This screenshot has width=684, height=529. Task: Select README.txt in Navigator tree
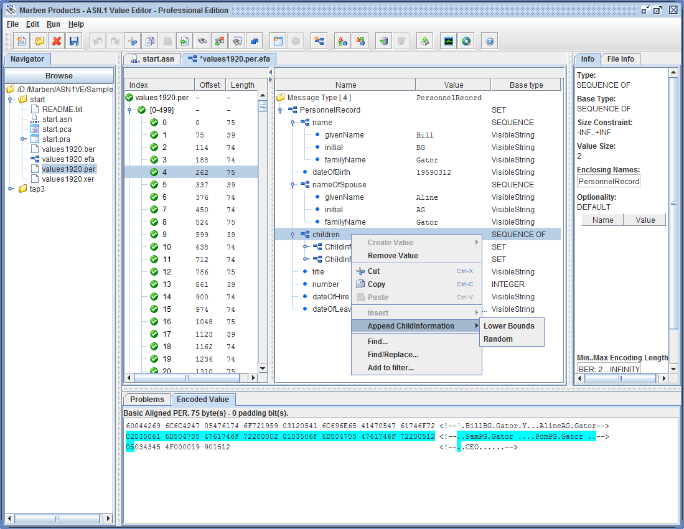(x=62, y=109)
